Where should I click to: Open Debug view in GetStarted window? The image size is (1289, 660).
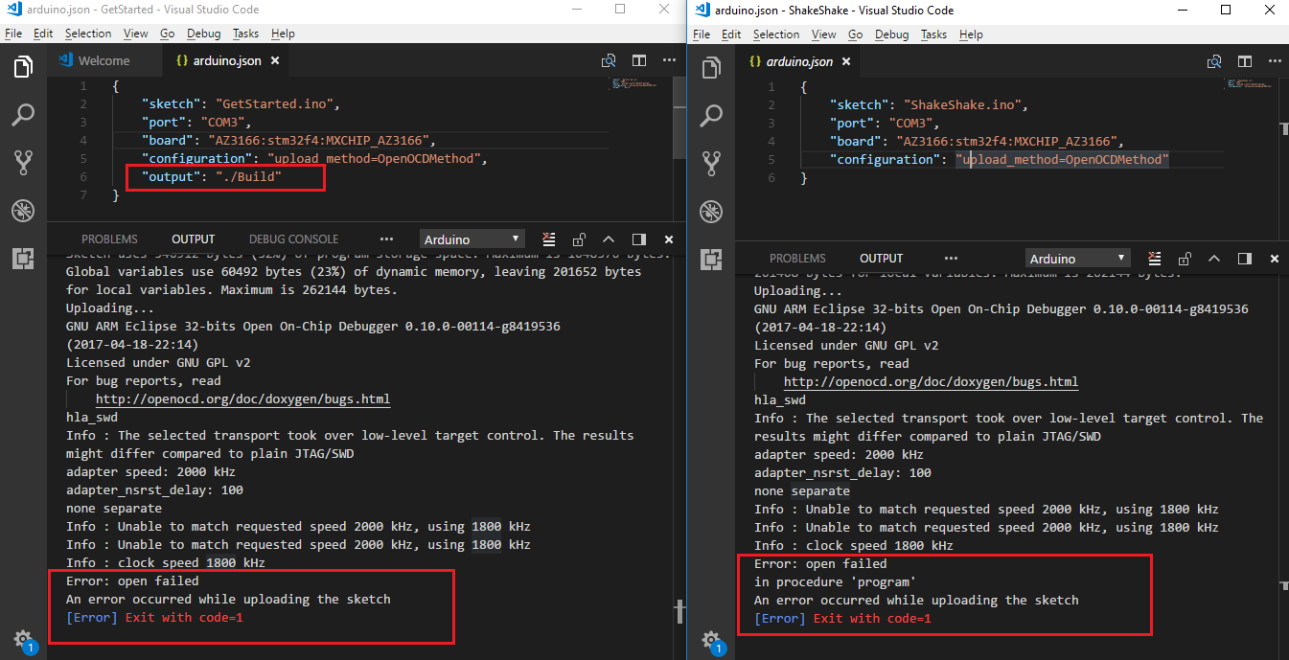pyautogui.click(x=23, y=211)
